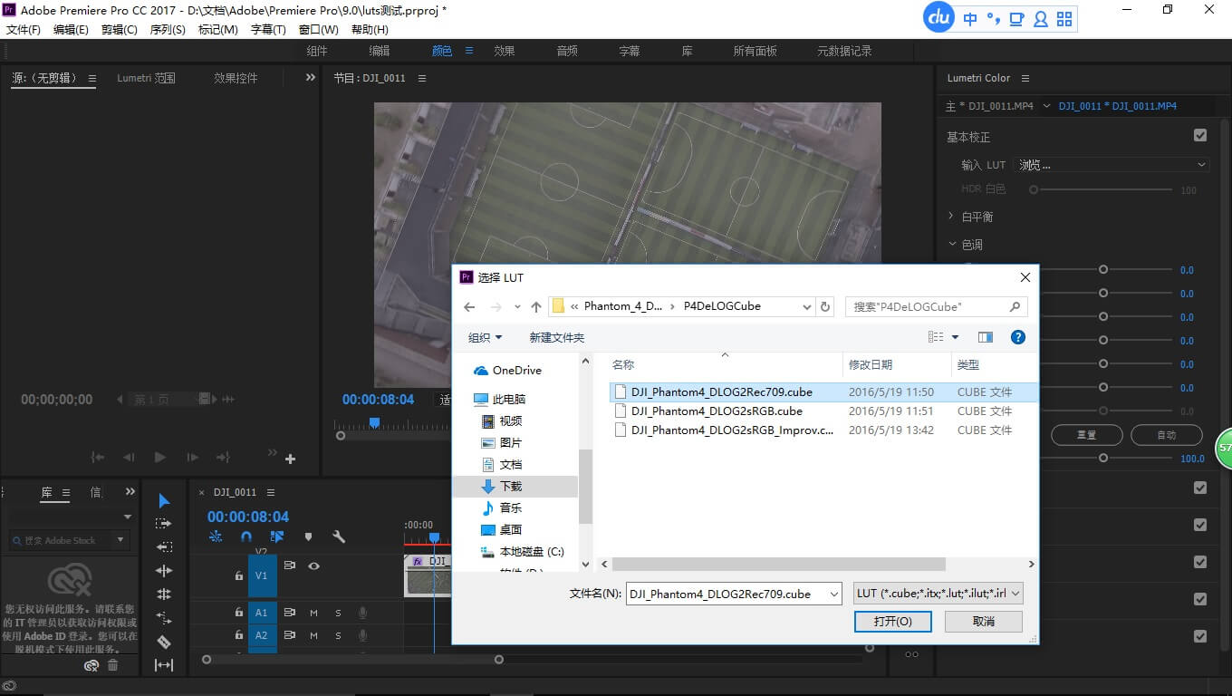This screenshot has height=696, width=1232.
Task: Toggle V1 track output eye
Action: 313,565
